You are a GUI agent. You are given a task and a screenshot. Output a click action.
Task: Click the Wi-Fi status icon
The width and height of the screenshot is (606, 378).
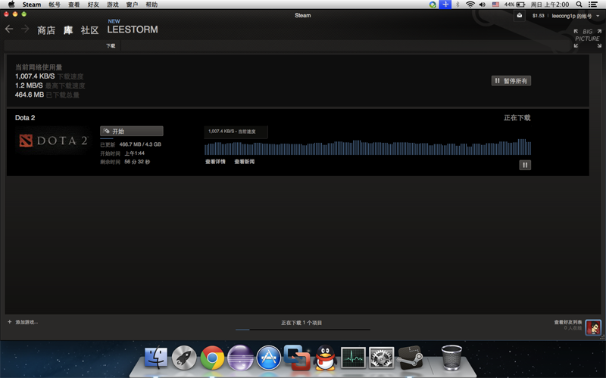(x=470, y=5)
